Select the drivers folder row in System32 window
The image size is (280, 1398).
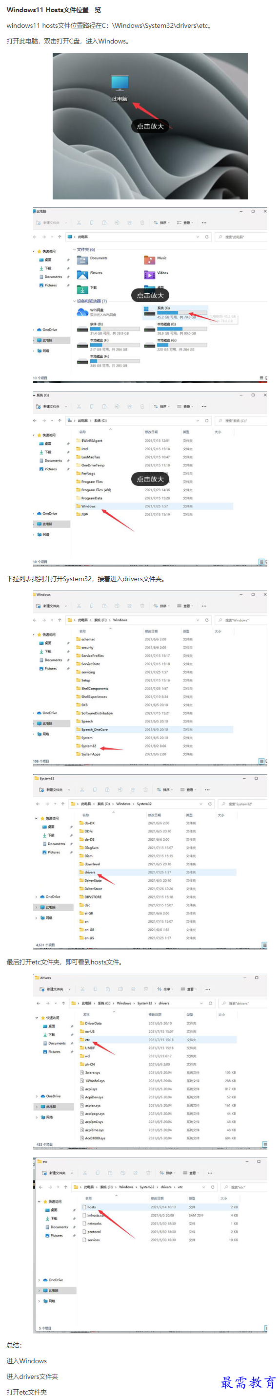(157, 873)
